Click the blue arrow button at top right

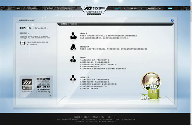tap(172, 20)
